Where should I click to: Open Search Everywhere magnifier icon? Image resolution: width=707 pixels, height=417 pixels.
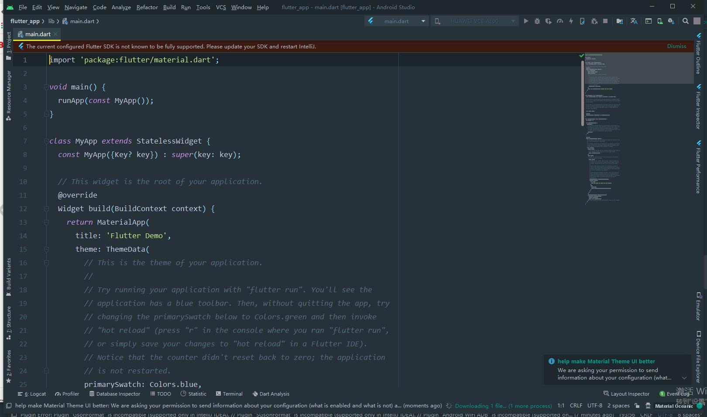click(686, 21)
